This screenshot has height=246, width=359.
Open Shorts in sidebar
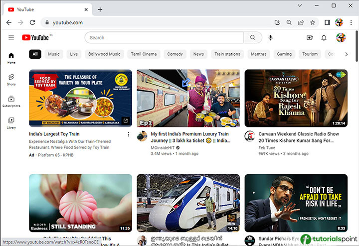click(11, 80)
